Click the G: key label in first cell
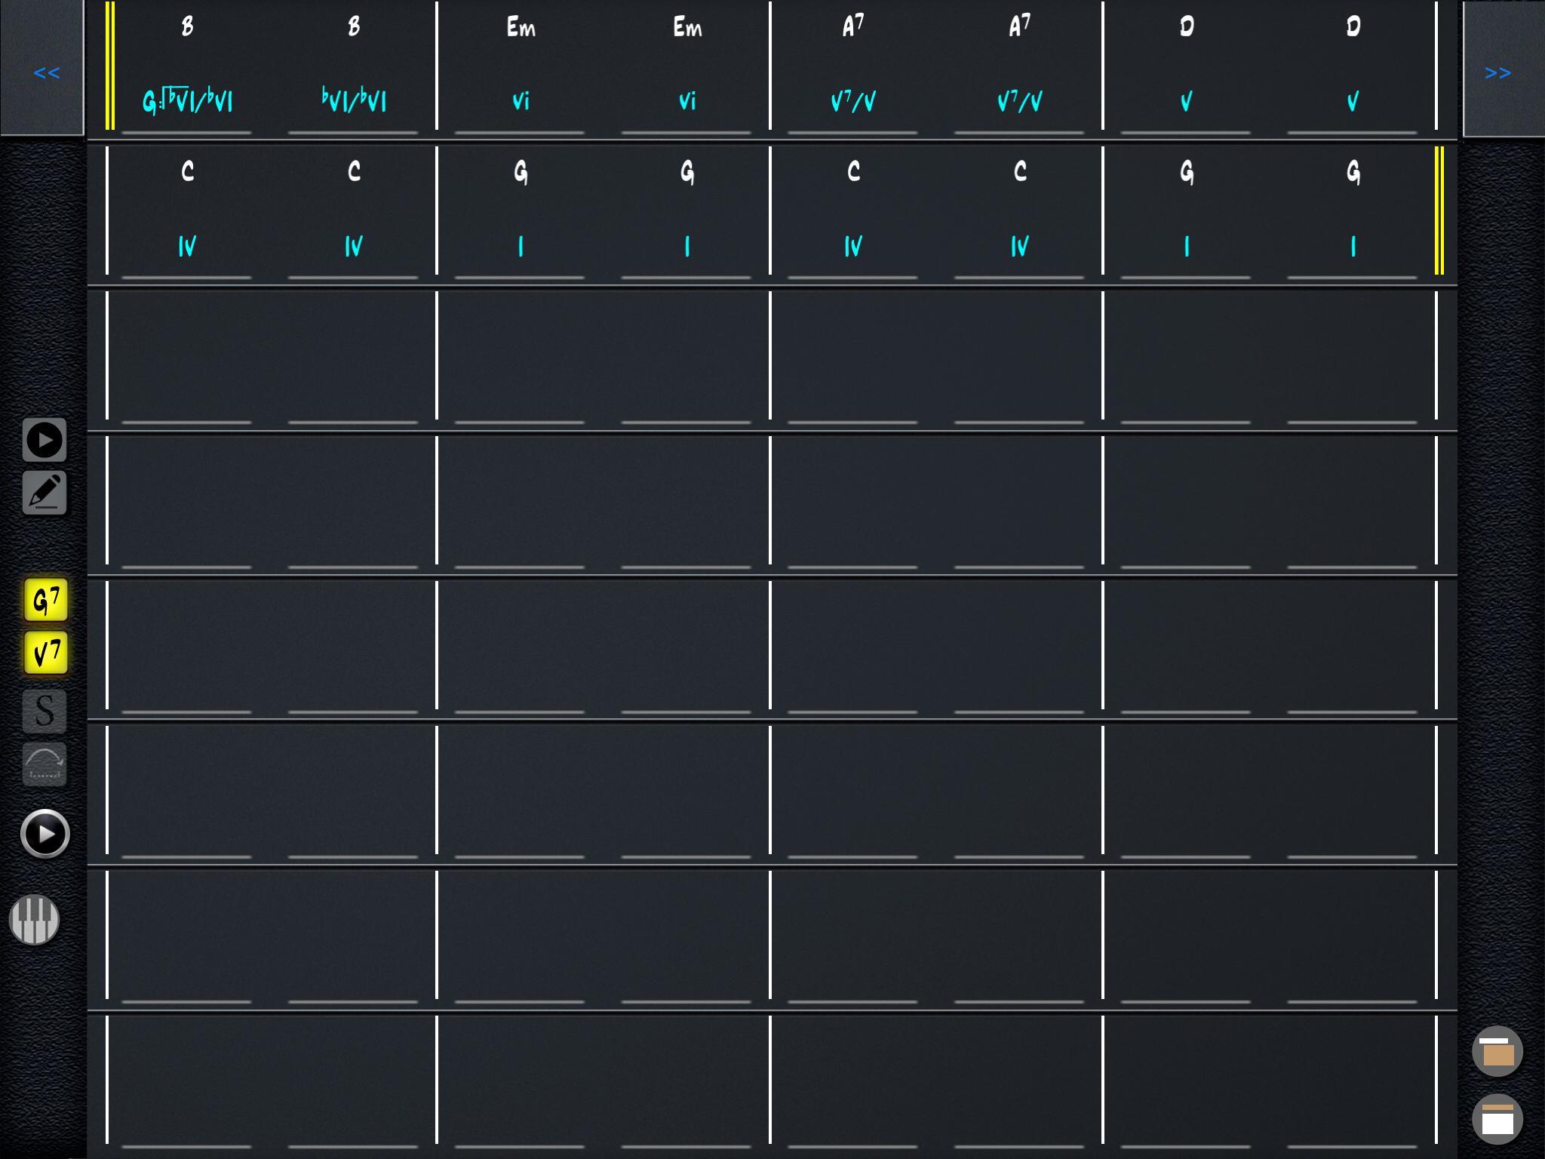The image size is (1545, 1159). click(150, 101)
